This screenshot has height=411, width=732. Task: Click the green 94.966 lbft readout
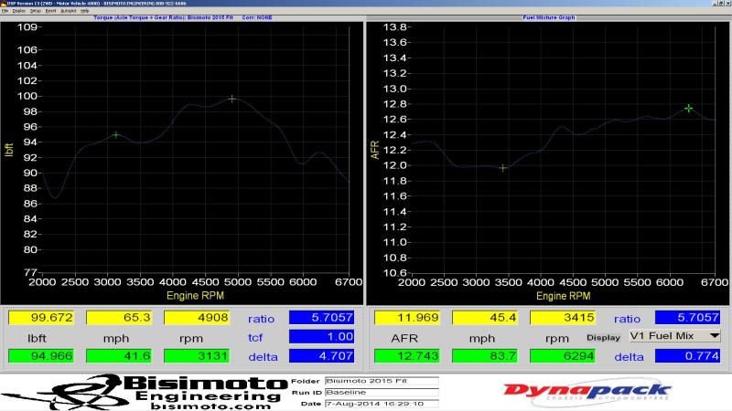coord(41,356)
